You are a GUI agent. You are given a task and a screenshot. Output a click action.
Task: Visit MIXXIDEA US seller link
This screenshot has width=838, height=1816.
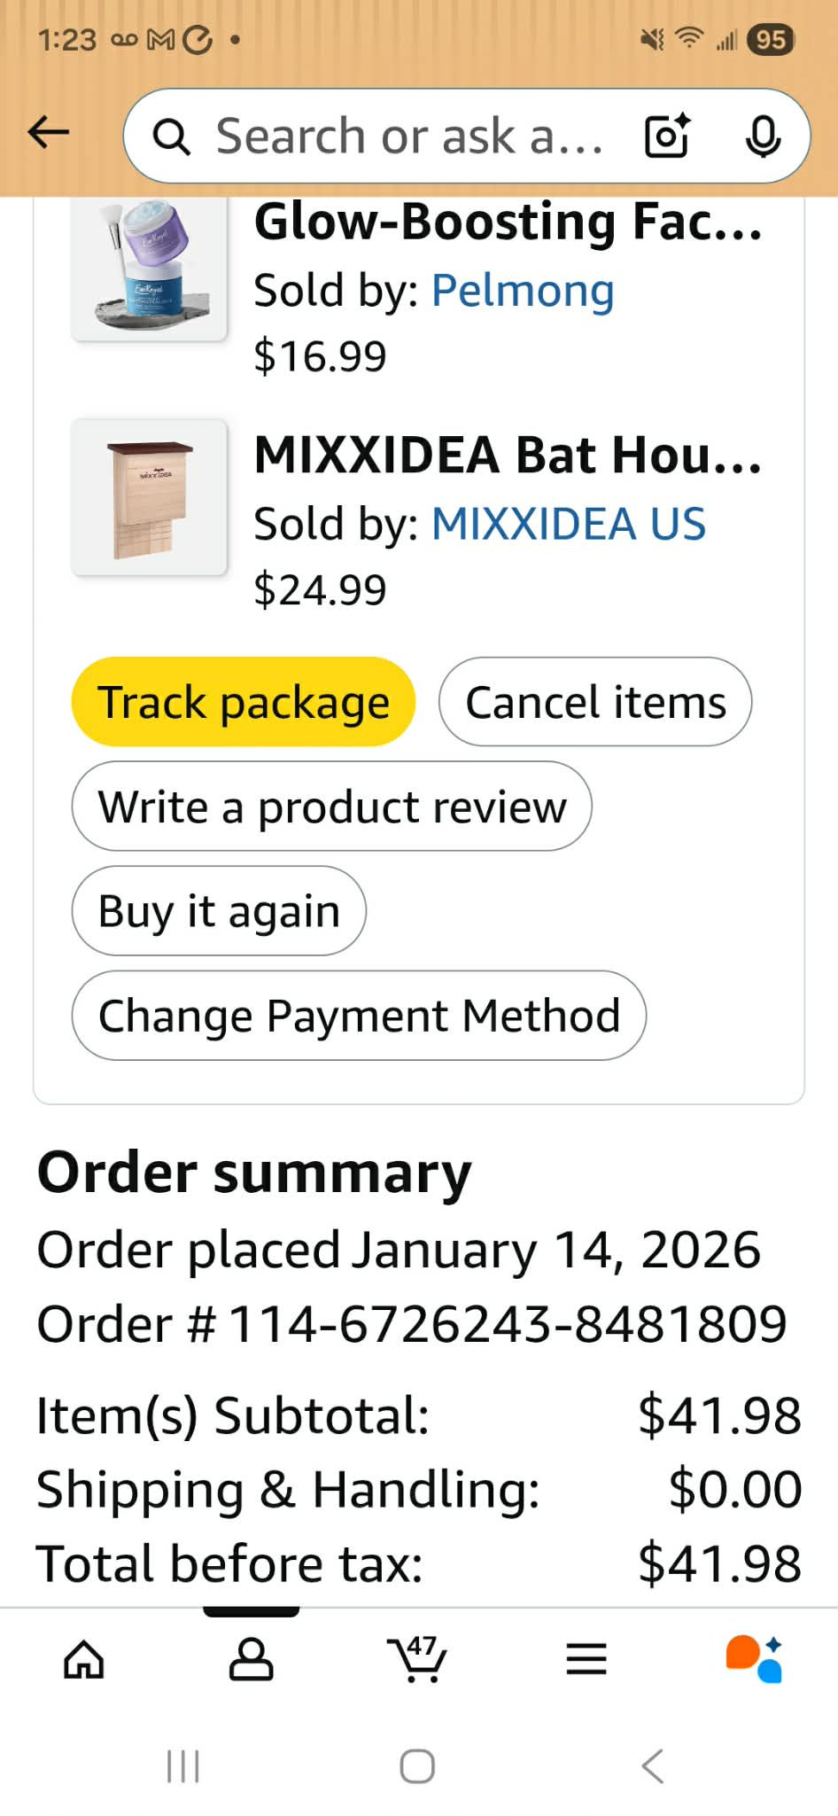(x=568, y=524)
